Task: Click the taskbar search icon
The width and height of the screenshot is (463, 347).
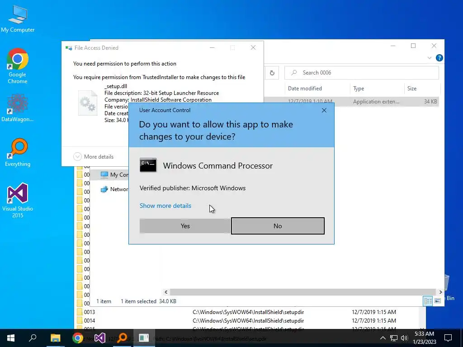Action: coord(33,338)
